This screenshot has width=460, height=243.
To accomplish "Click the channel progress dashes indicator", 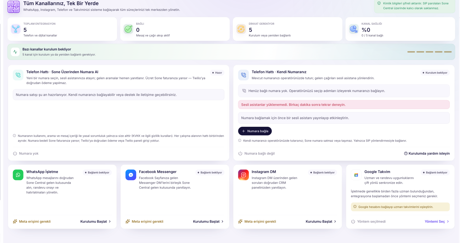I will pos(430,52).
